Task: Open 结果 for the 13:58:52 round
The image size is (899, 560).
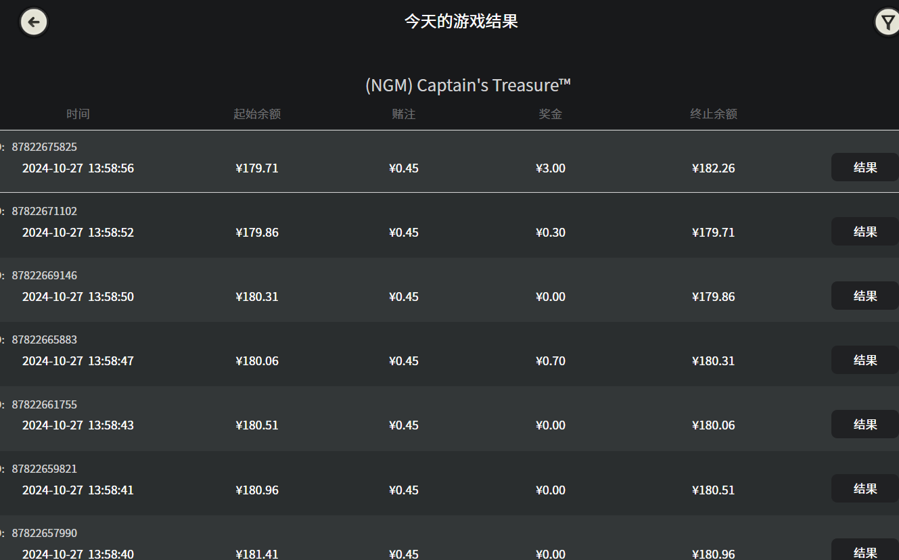Action: (865, 231)
